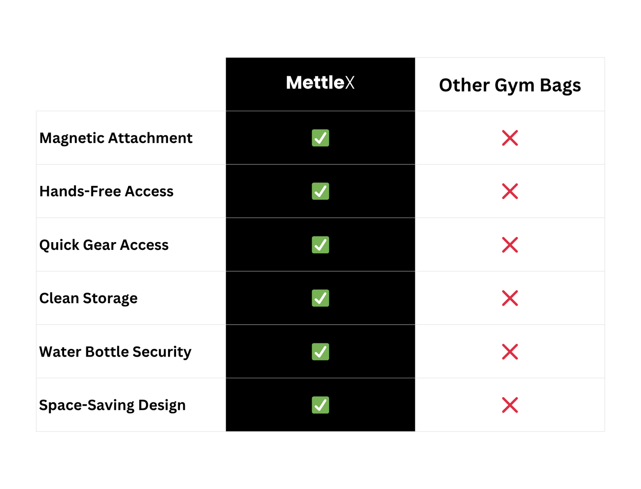
Task: Click the Magnetic Attachment row label
Action: 116,138
